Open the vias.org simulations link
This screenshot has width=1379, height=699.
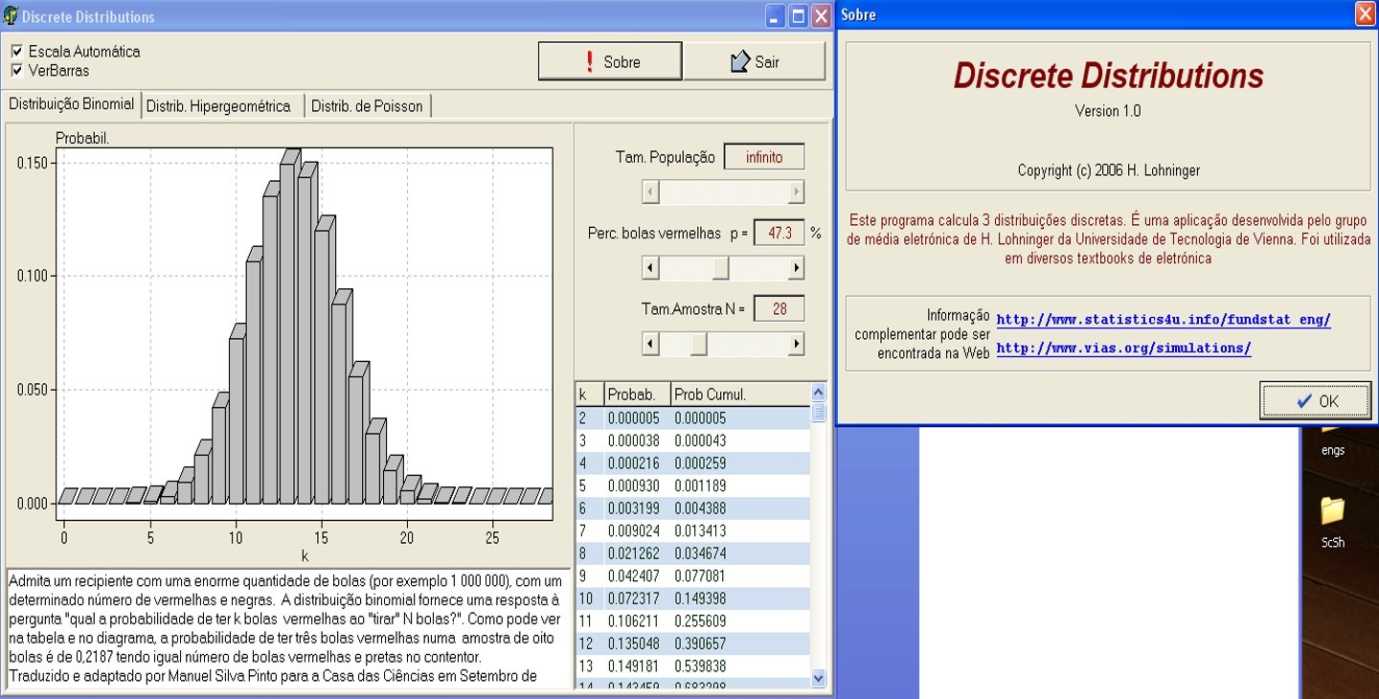1123,349
